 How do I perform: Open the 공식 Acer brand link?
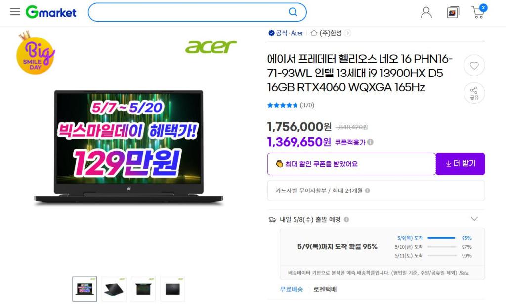(x=286, y=33)
